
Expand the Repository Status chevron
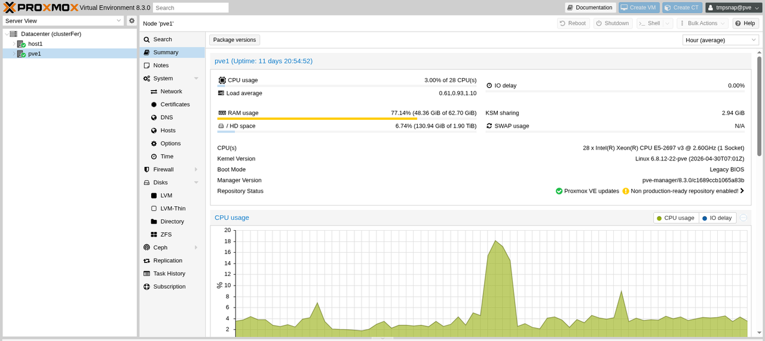click(x=742, y=191)
